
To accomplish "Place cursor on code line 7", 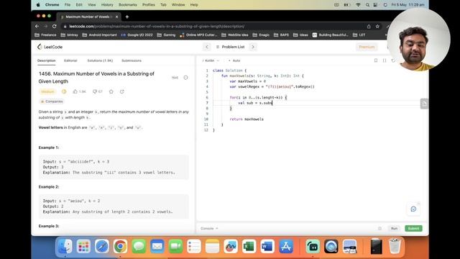I will pos(316,103).
